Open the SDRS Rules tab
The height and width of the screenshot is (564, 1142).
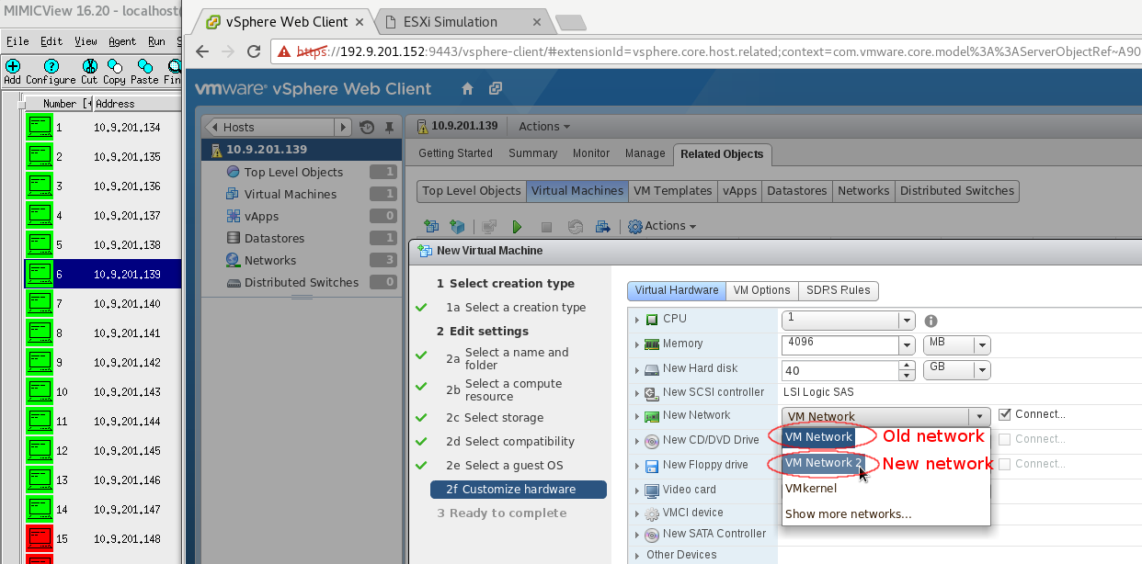[x=838, y=290]
